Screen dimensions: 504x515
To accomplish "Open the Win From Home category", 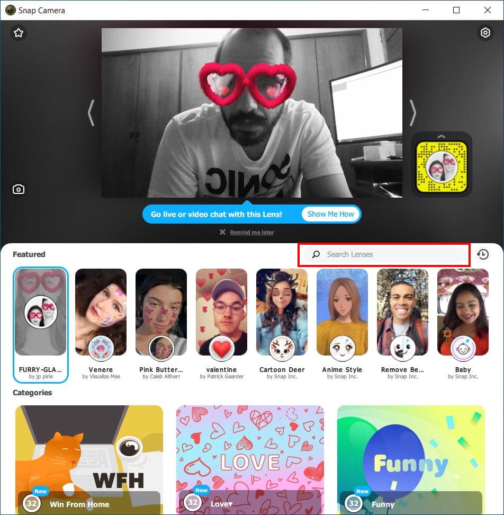I will pyautogui.click(x=89, y=460).
